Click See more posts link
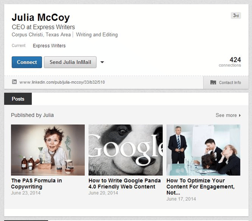Image resolution: width=252 pixels, height=221 pixels. pos(226,115)
